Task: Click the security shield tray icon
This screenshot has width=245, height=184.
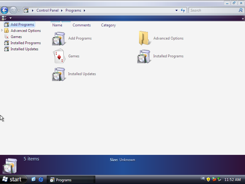Action: tap(208, 179)
